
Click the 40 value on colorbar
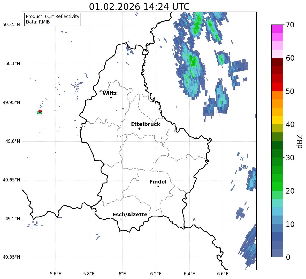(x=290, y=124)
